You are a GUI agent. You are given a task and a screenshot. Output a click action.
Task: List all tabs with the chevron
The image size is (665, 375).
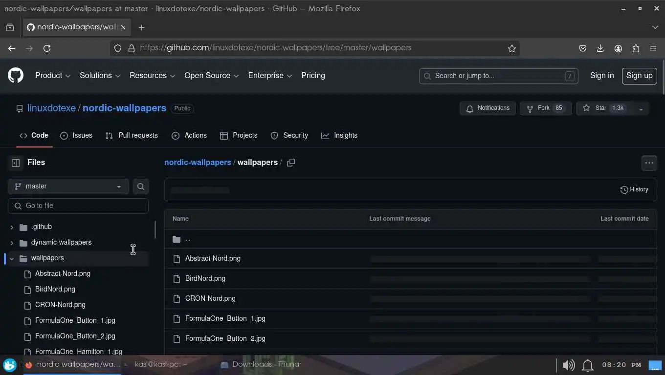(655, 27)
